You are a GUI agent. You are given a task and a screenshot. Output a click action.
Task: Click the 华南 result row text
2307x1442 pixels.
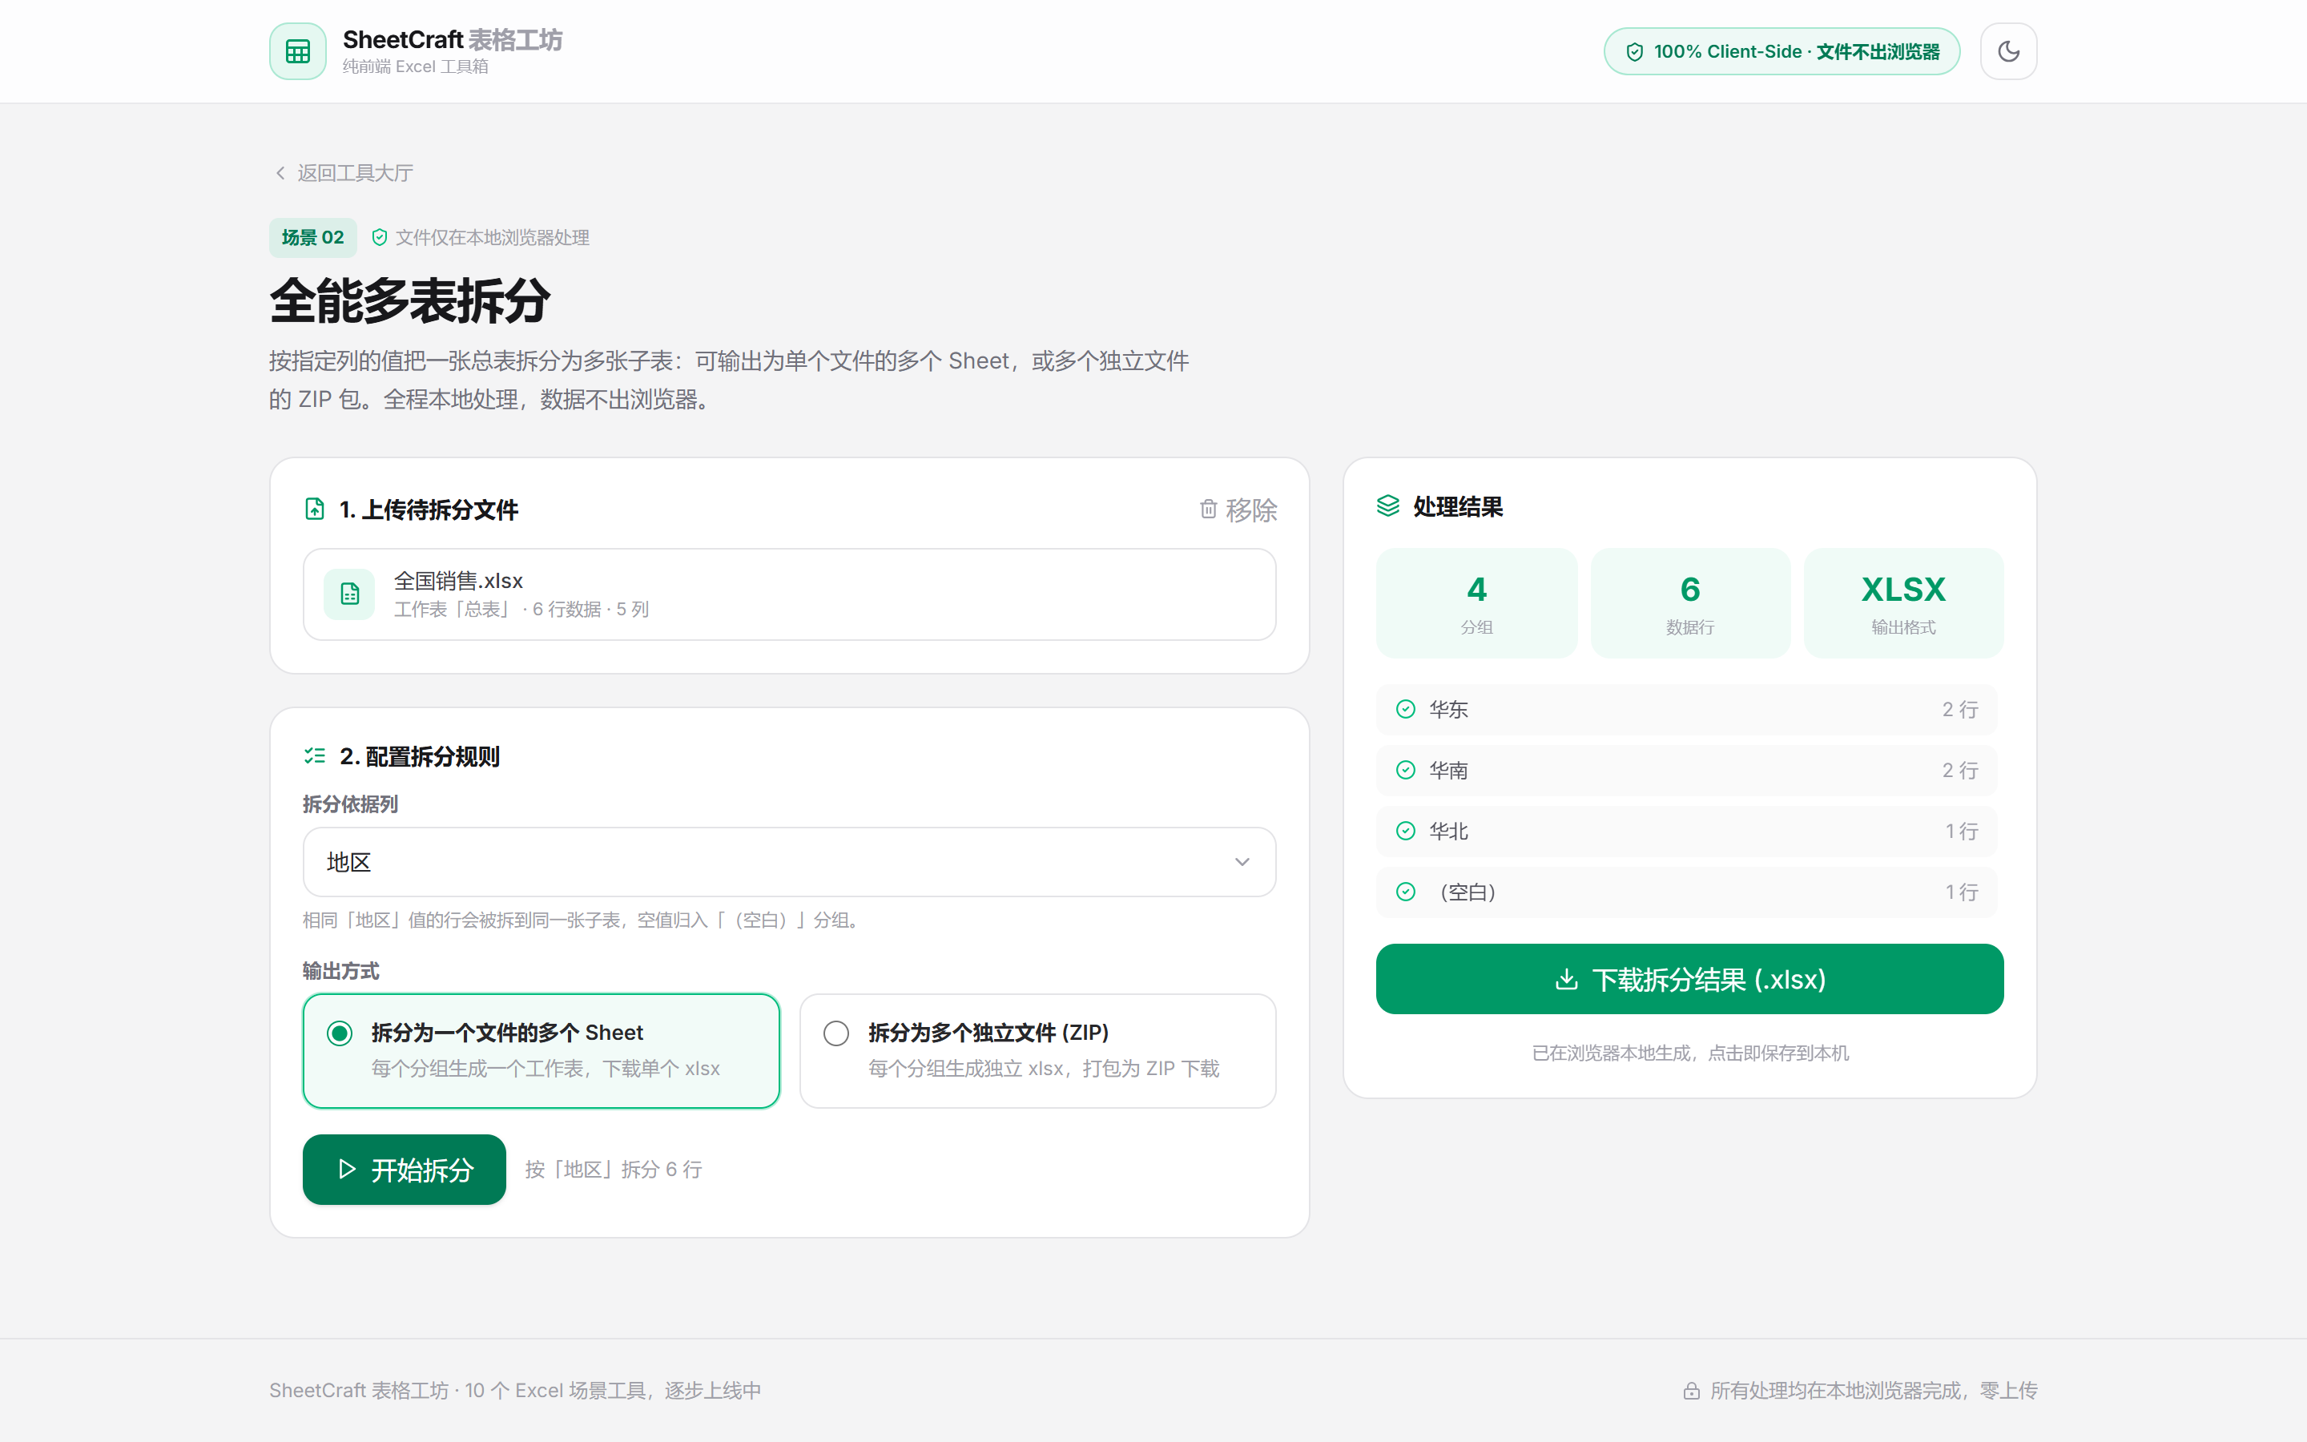(1449, 770)
